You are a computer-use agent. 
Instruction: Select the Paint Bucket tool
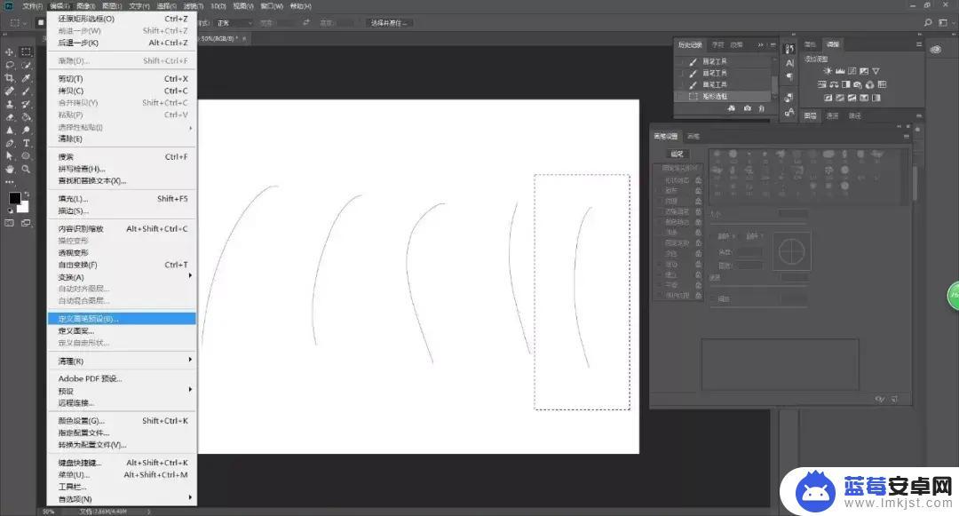click(26, 117)
